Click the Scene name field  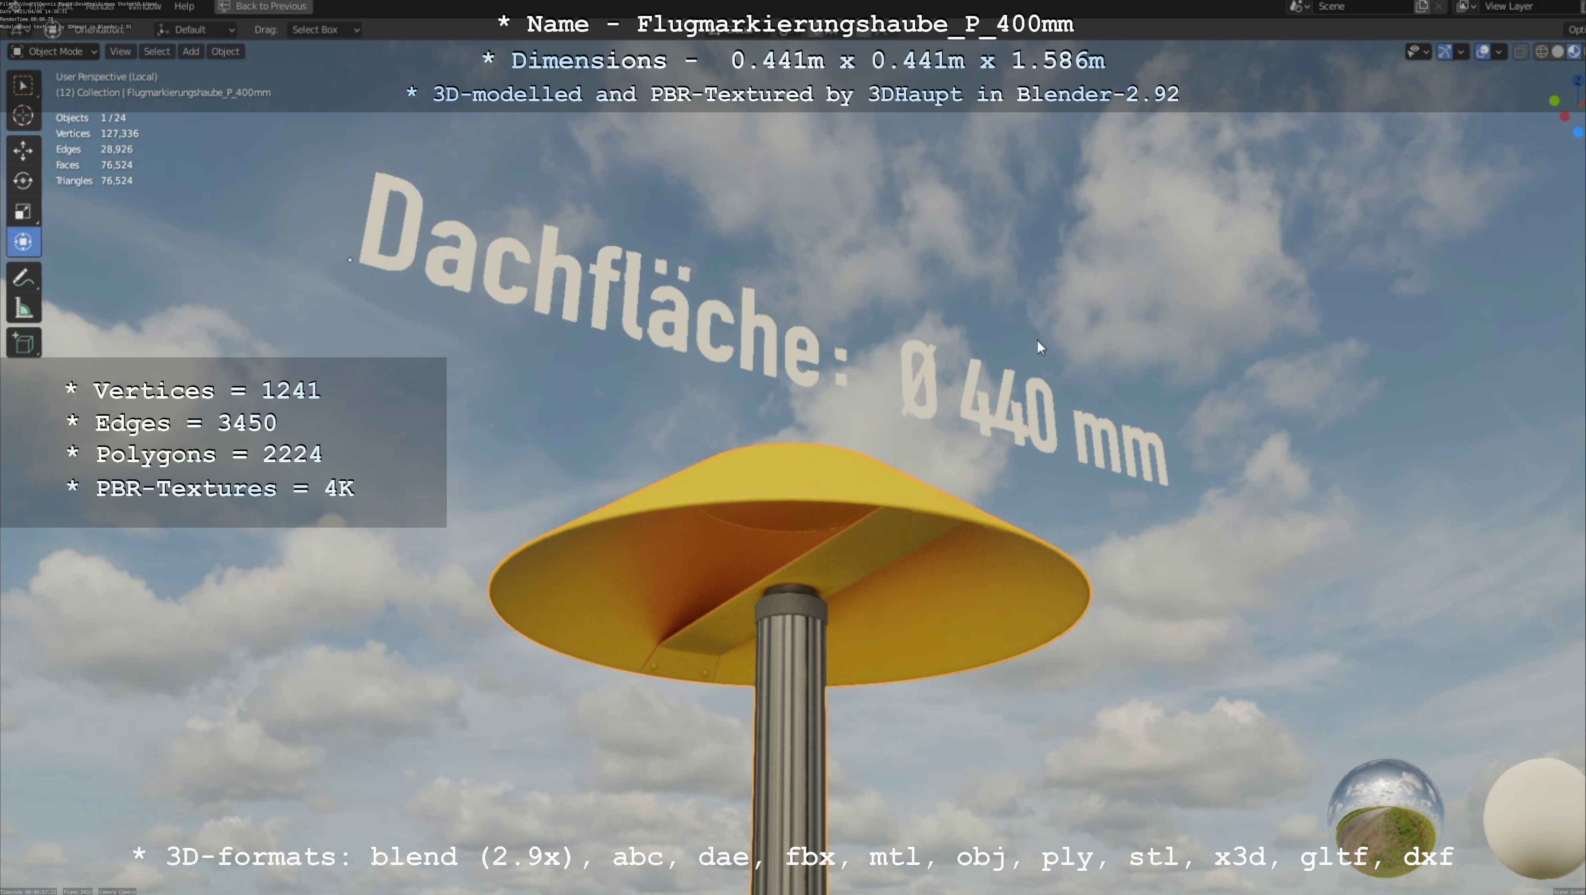point(1363,6)
